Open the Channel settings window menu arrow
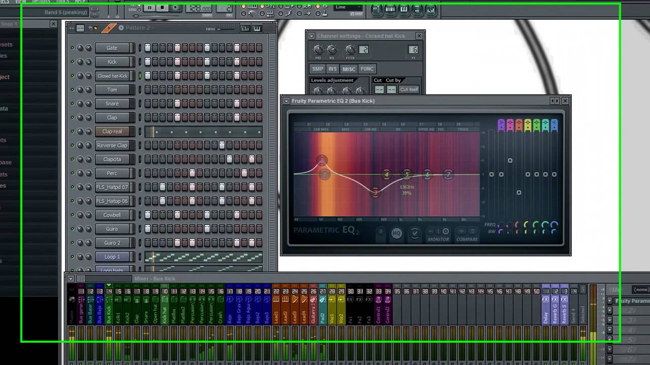Screen dimensions: 650x365 click(311, 36)
